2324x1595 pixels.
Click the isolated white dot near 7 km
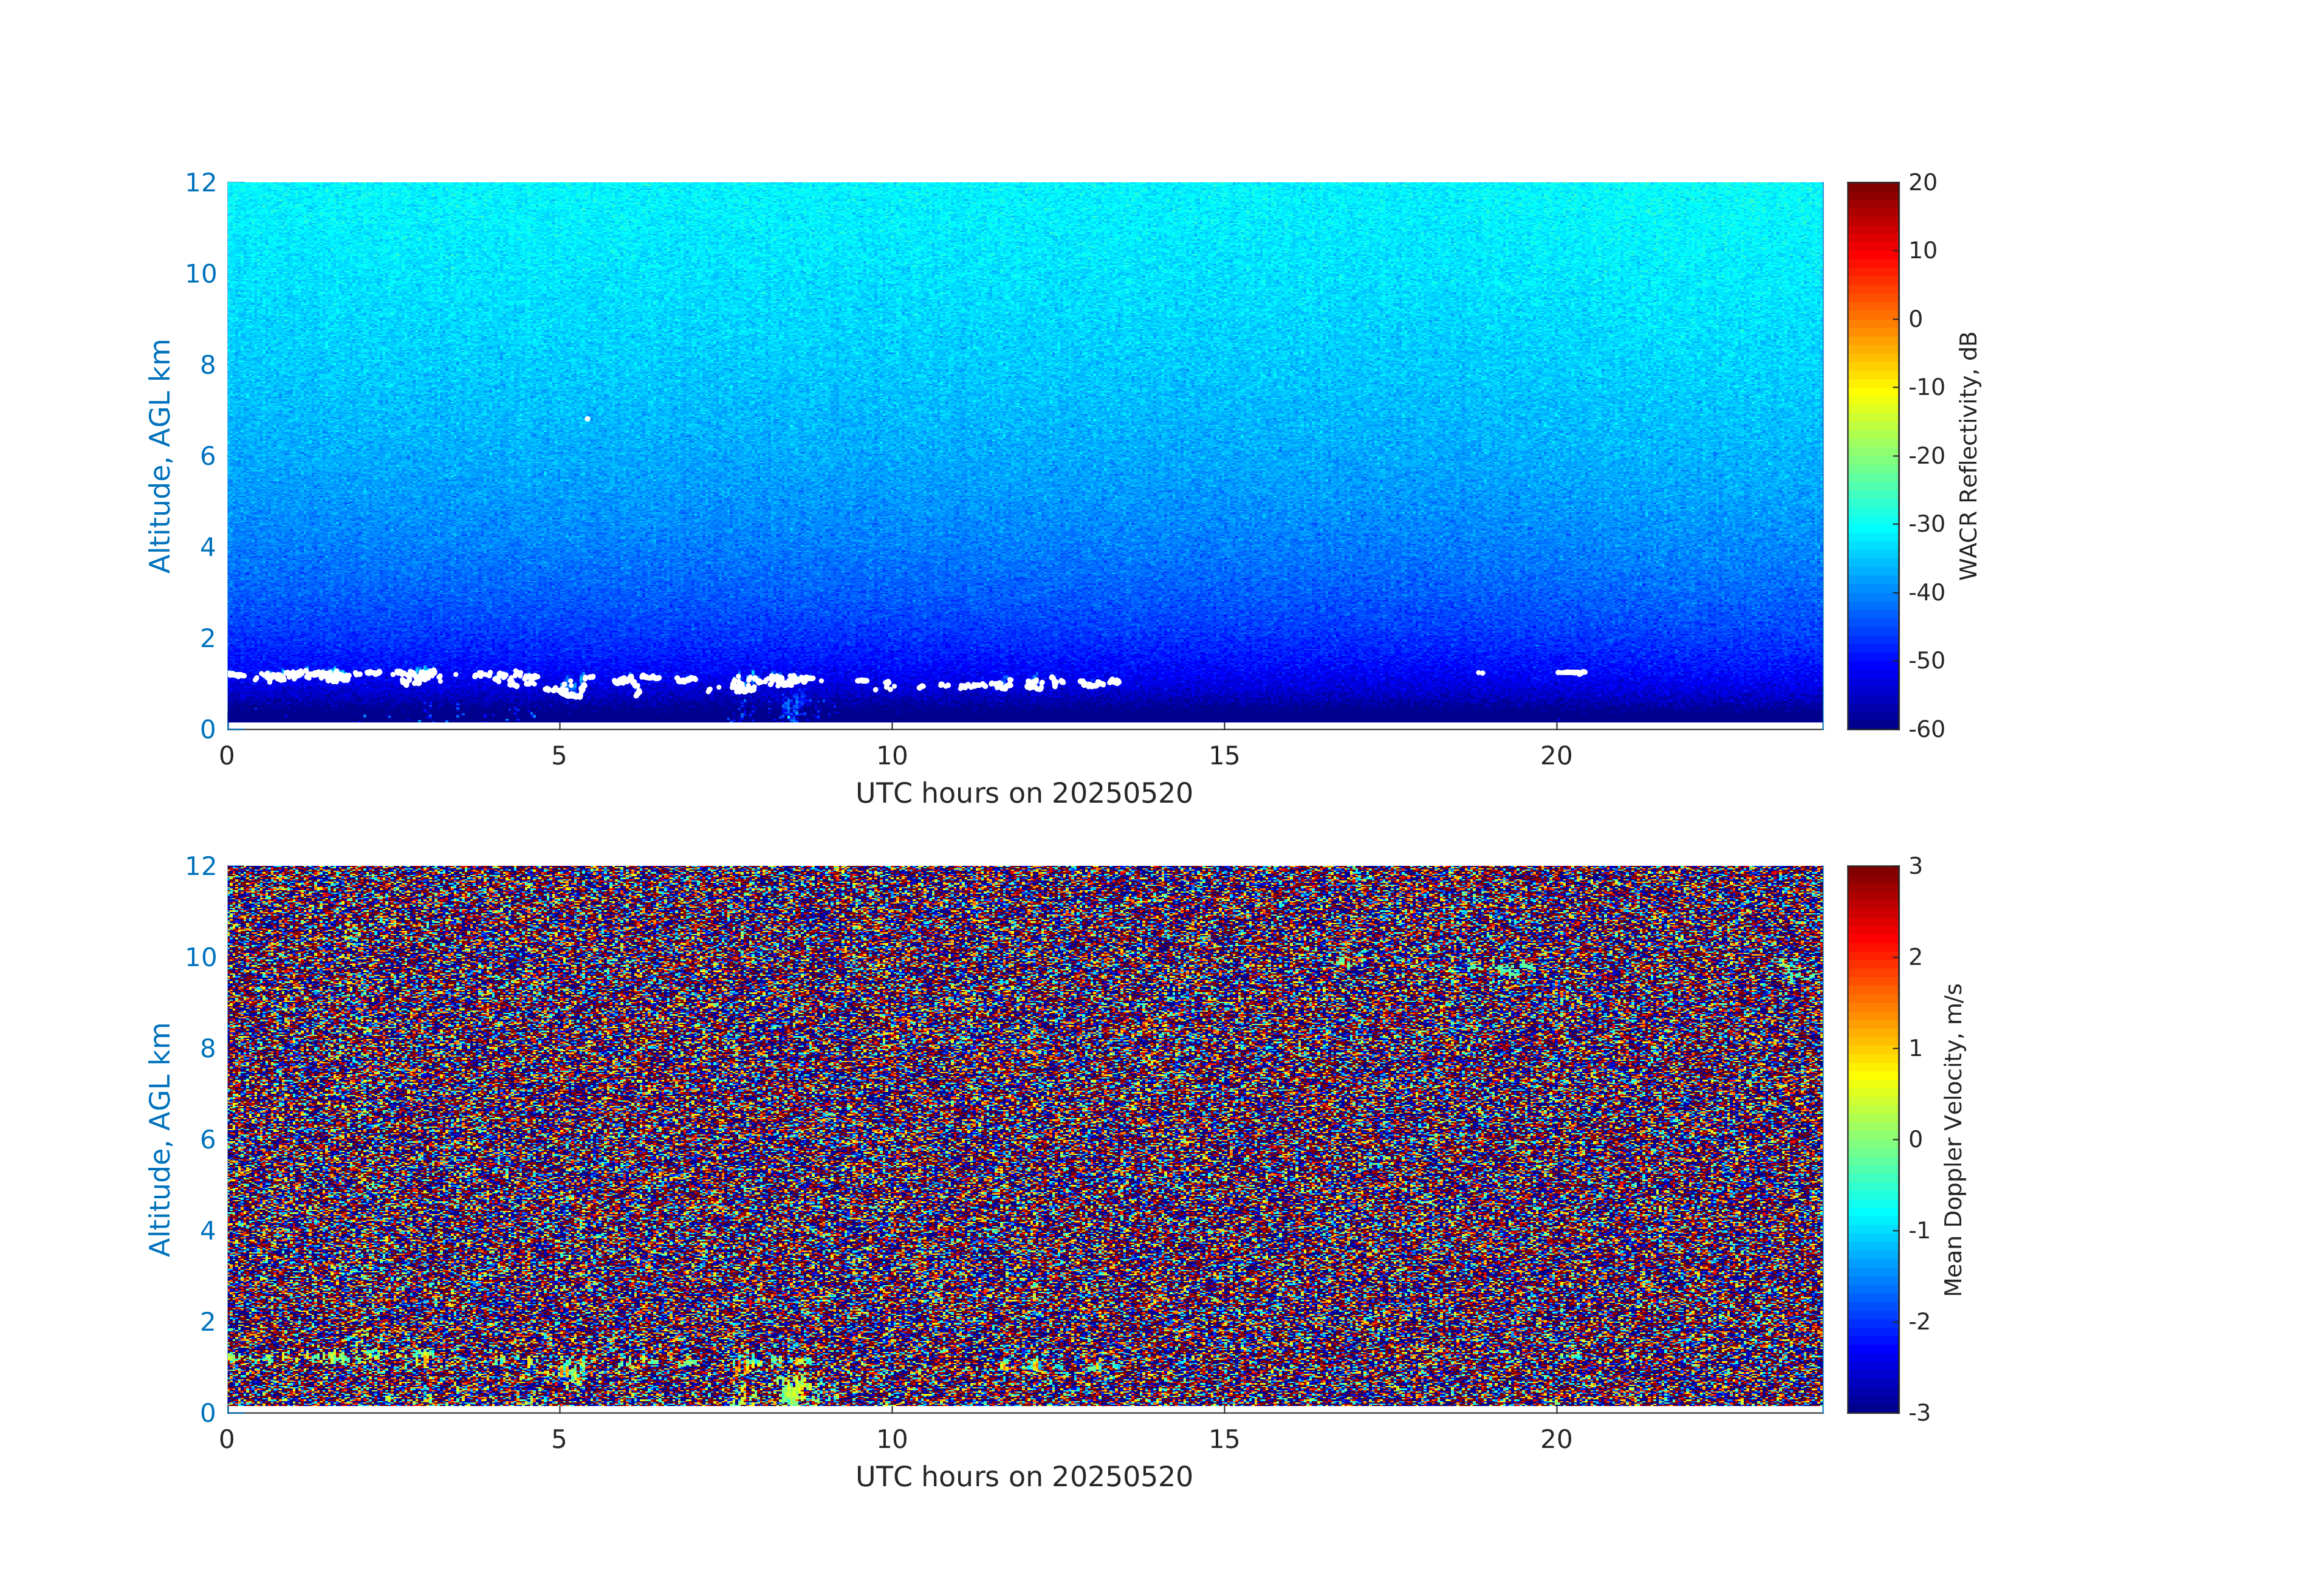tap(587, 419)
